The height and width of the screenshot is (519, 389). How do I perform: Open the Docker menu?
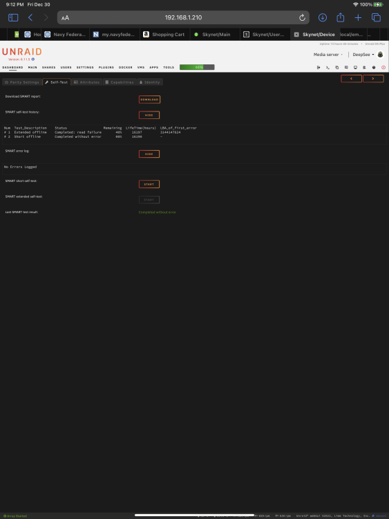coord(125,68)
